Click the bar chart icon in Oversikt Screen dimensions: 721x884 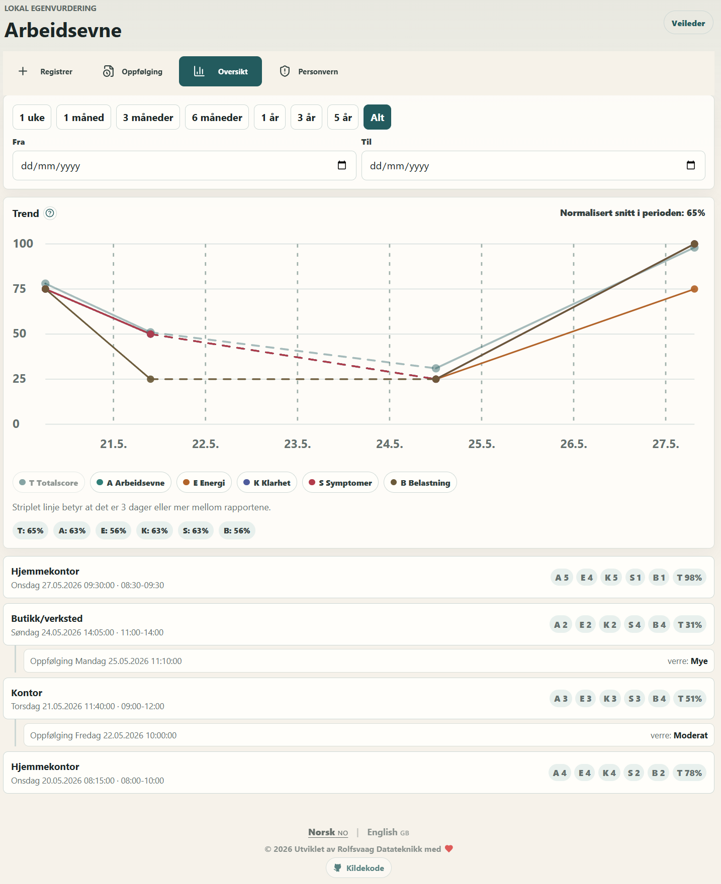(x=199, y=71)
